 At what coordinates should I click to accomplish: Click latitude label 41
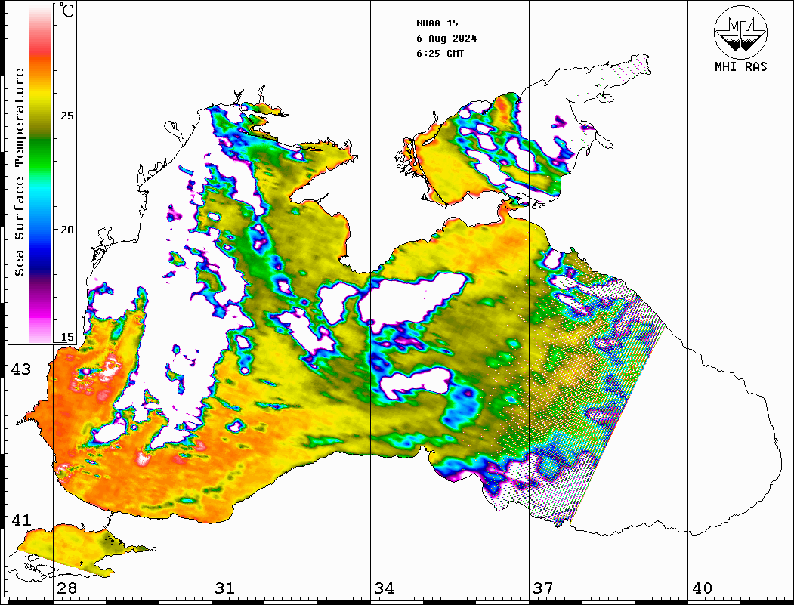(21, 520)
